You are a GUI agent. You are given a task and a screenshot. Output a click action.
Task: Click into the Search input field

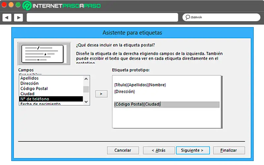coord(221,17)
